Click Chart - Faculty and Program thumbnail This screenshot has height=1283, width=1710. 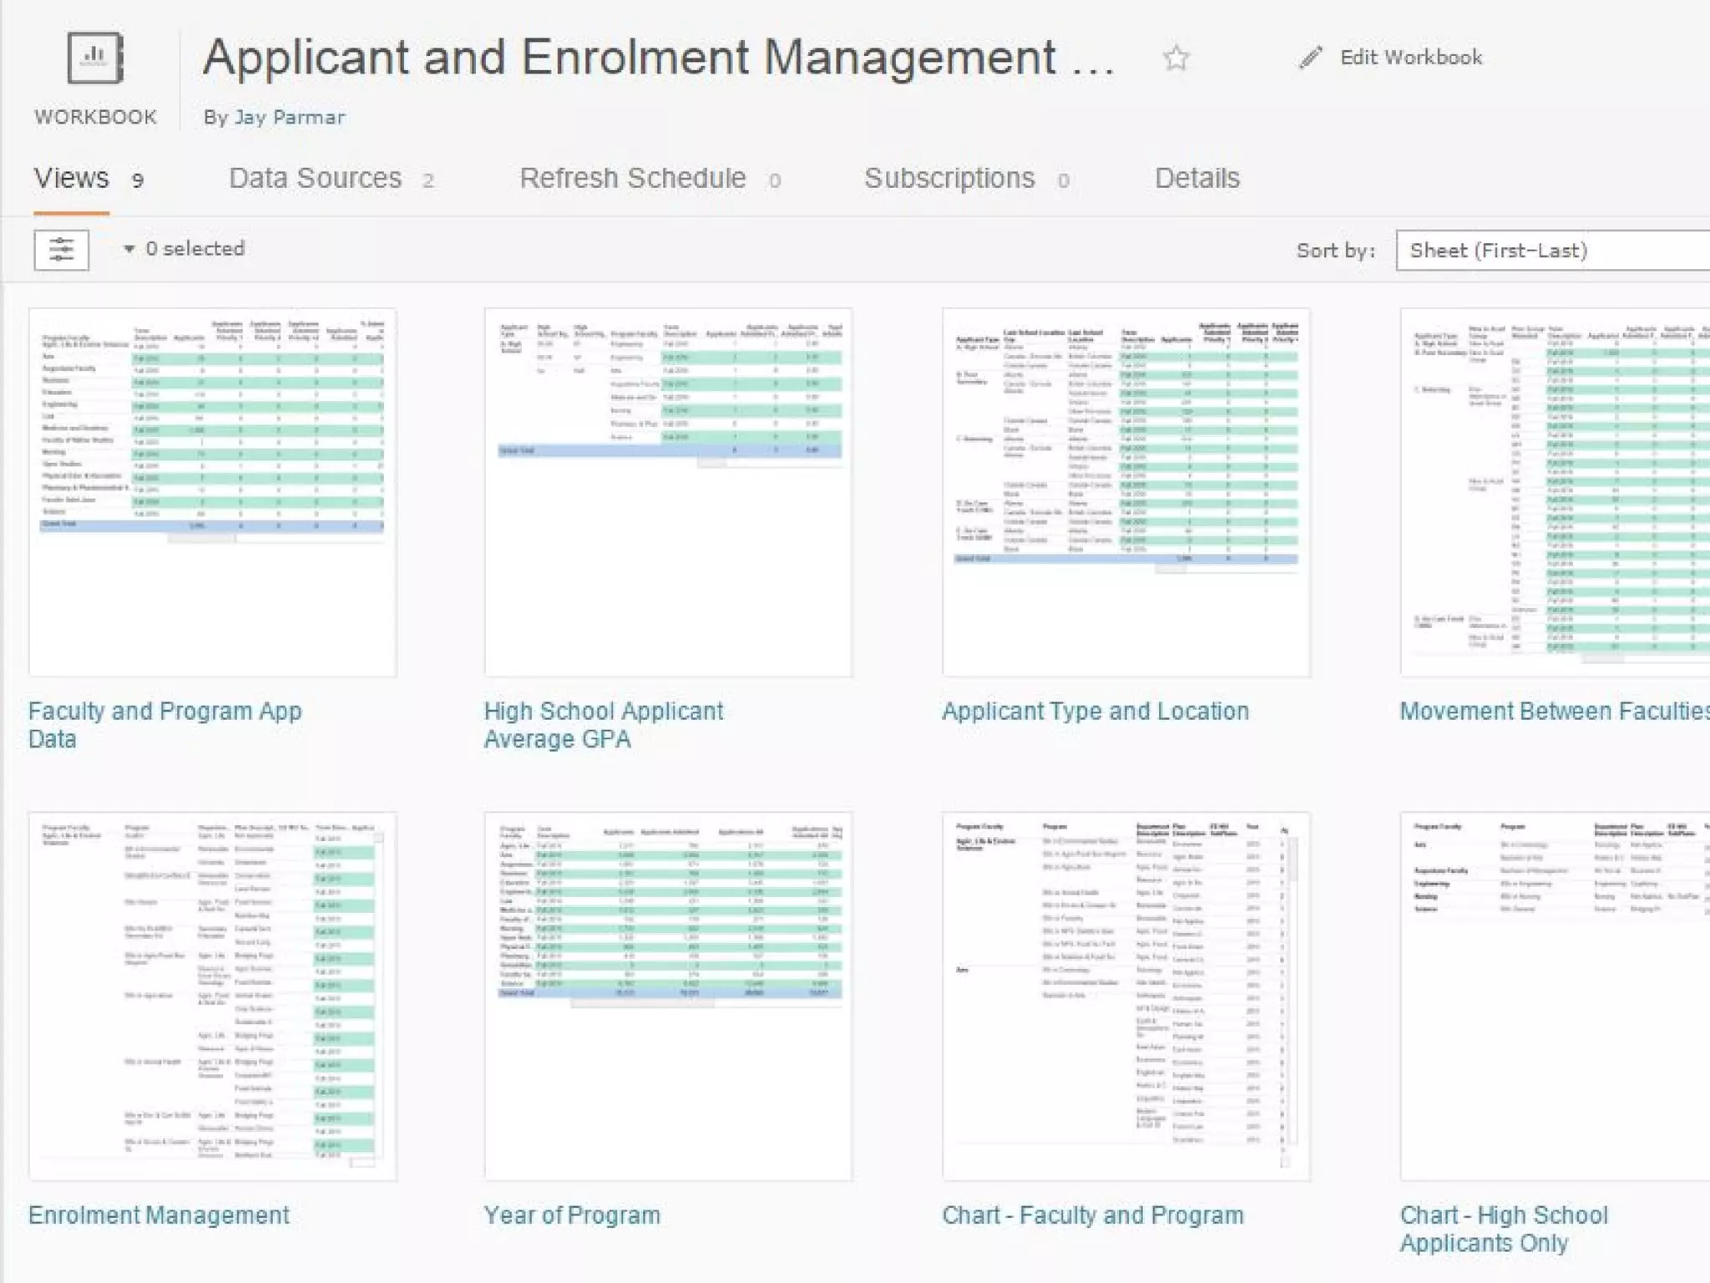click(1126, 996)
